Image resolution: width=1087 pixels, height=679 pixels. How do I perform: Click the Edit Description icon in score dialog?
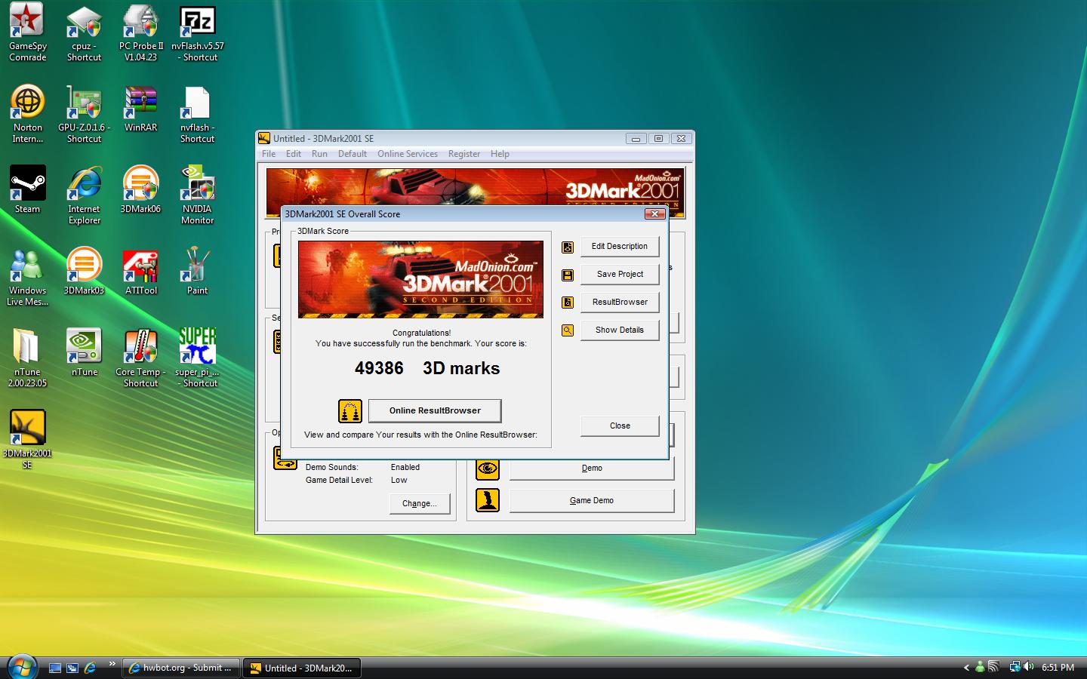coord(568,247)
